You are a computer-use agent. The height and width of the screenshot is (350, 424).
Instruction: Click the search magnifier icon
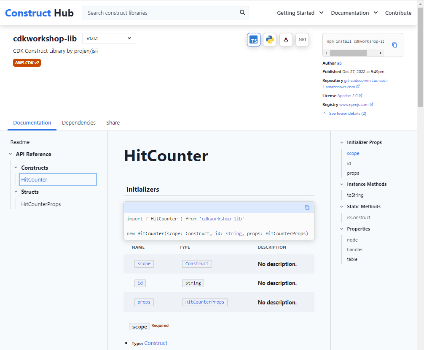click(x=242, y=13)
